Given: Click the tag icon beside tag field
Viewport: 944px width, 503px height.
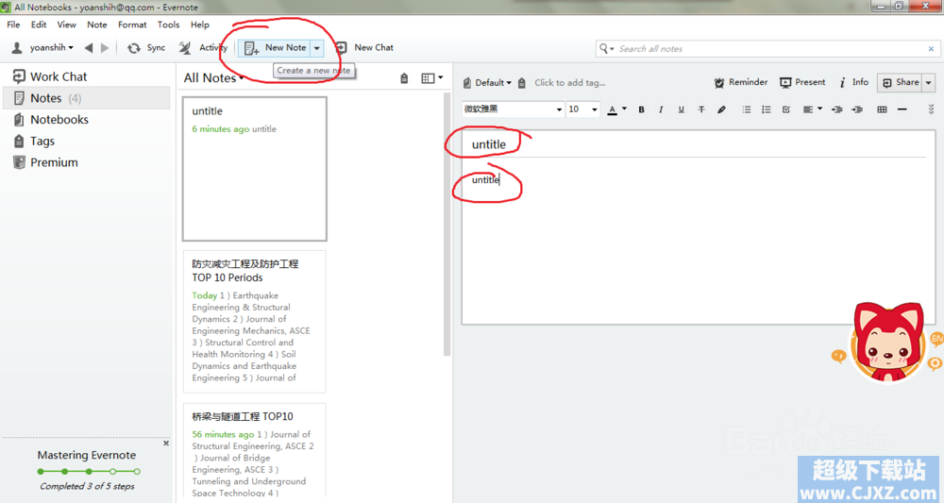Looking at the screenshot, I should pos(522,83).
